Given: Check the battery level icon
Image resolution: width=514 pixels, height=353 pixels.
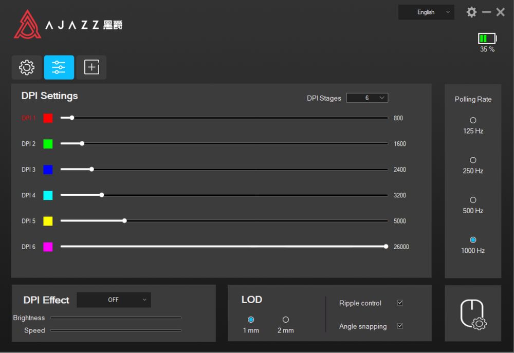Looking at the screenshot, I should [x=487, y=39].
